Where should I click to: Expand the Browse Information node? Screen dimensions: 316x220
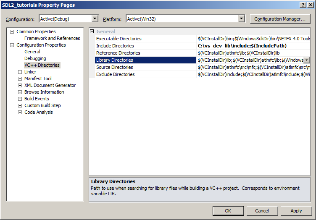tap(20, 92)
